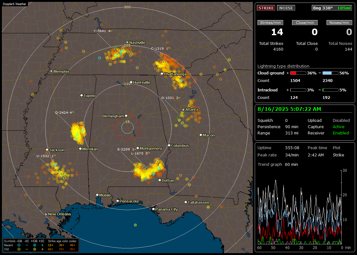Click the Capture status Active
This screenshot has width=357, height=255.
(338, 127)
